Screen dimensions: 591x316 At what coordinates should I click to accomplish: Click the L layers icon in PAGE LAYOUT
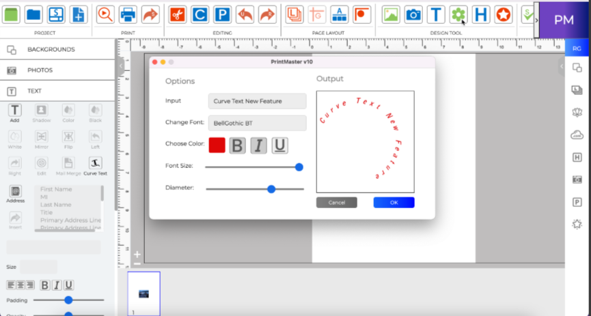(x=294, y=15)
